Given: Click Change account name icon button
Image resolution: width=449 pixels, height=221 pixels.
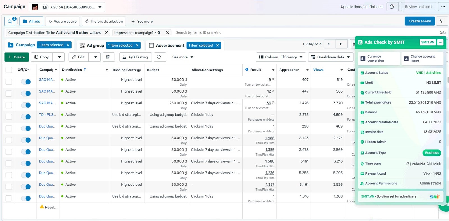Looking at the screenshot, I should (406, 58).
